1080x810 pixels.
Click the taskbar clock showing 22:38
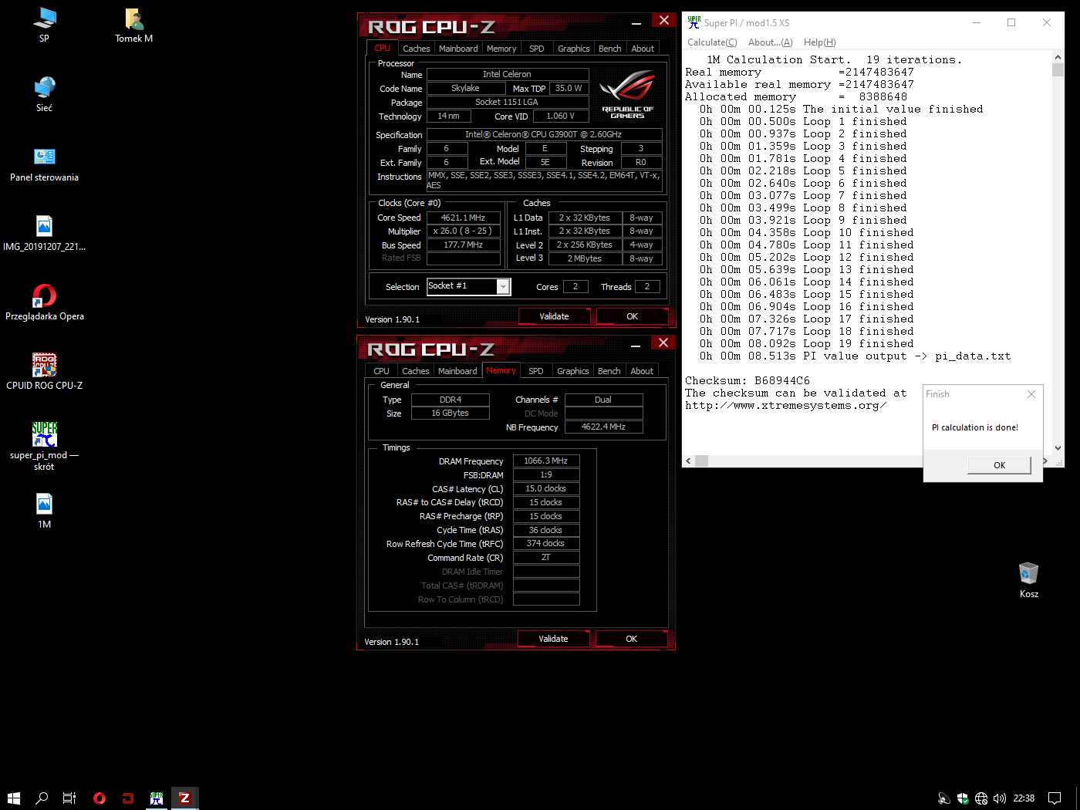click(1024, 798)
